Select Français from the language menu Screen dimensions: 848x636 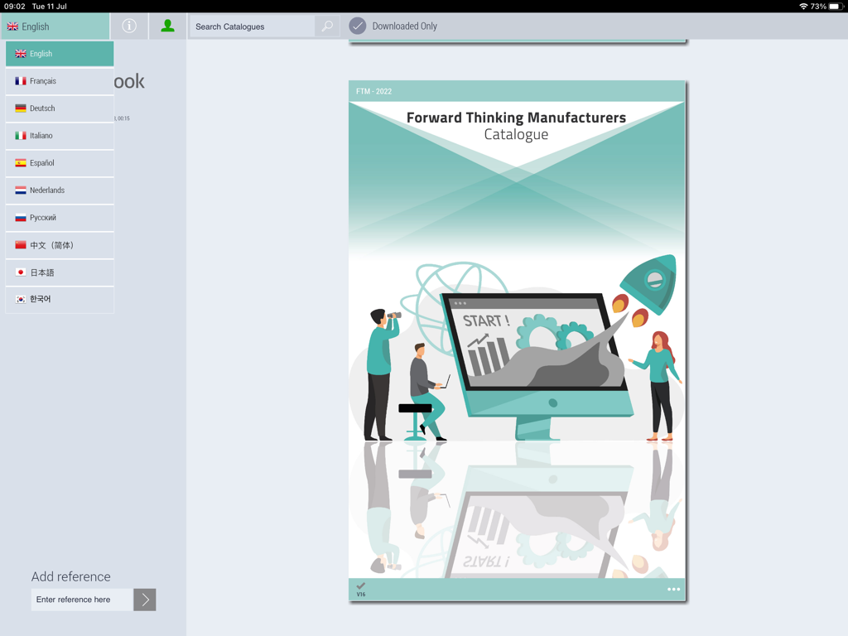60,81
